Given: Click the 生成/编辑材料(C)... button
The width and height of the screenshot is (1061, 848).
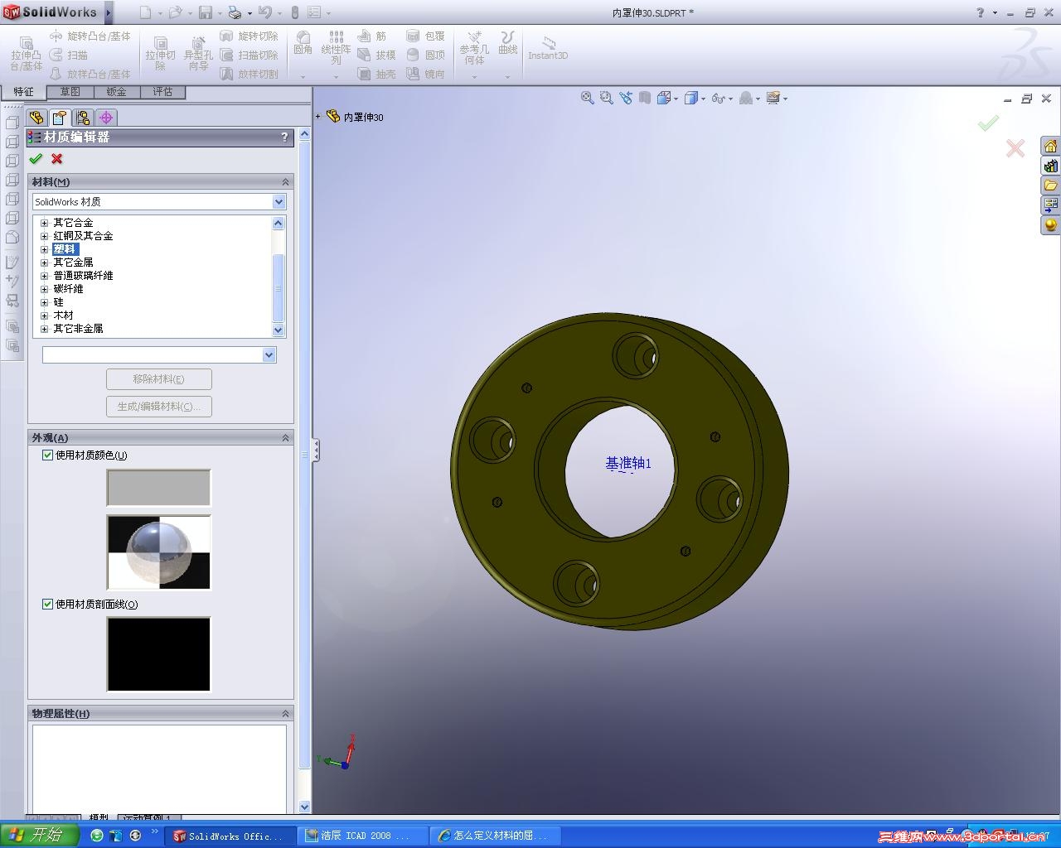Looking at the screenshot, I should tap(159, 407).
